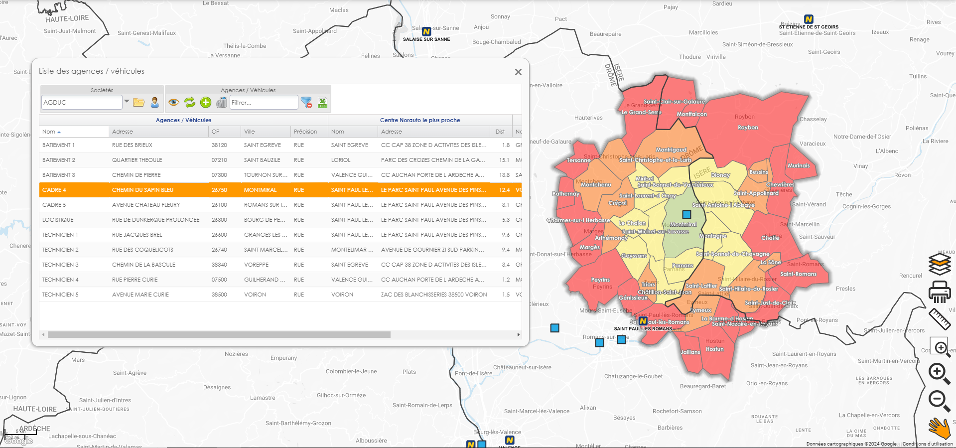Click the SAINT PAUL LES ROMANS Norauto marker
The height and width of the screenshot is (448, 956).
pos(643,321)
